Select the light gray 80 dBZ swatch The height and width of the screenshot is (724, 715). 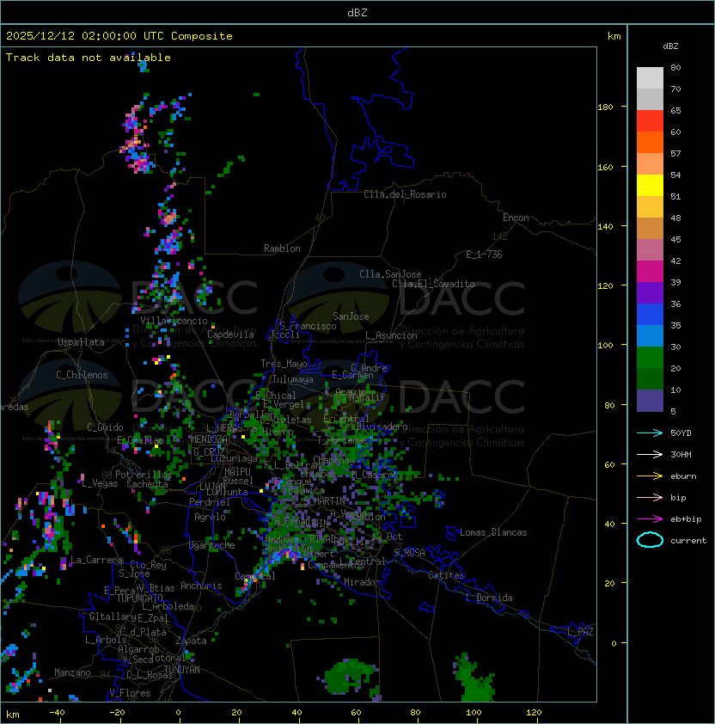tap(650, 77)
